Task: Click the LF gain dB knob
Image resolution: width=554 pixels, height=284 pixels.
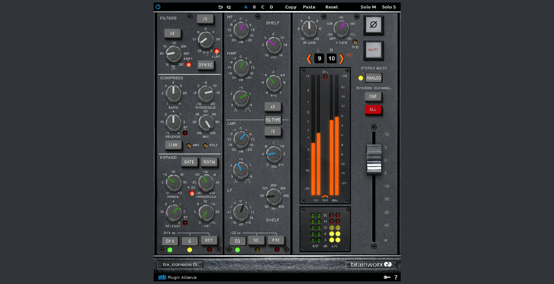Action: point(241,212)
